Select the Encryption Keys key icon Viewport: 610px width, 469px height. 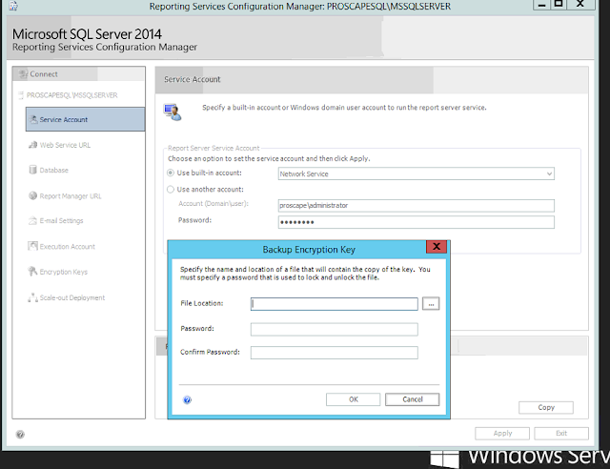pyautogui.click(x=32, y=272)
